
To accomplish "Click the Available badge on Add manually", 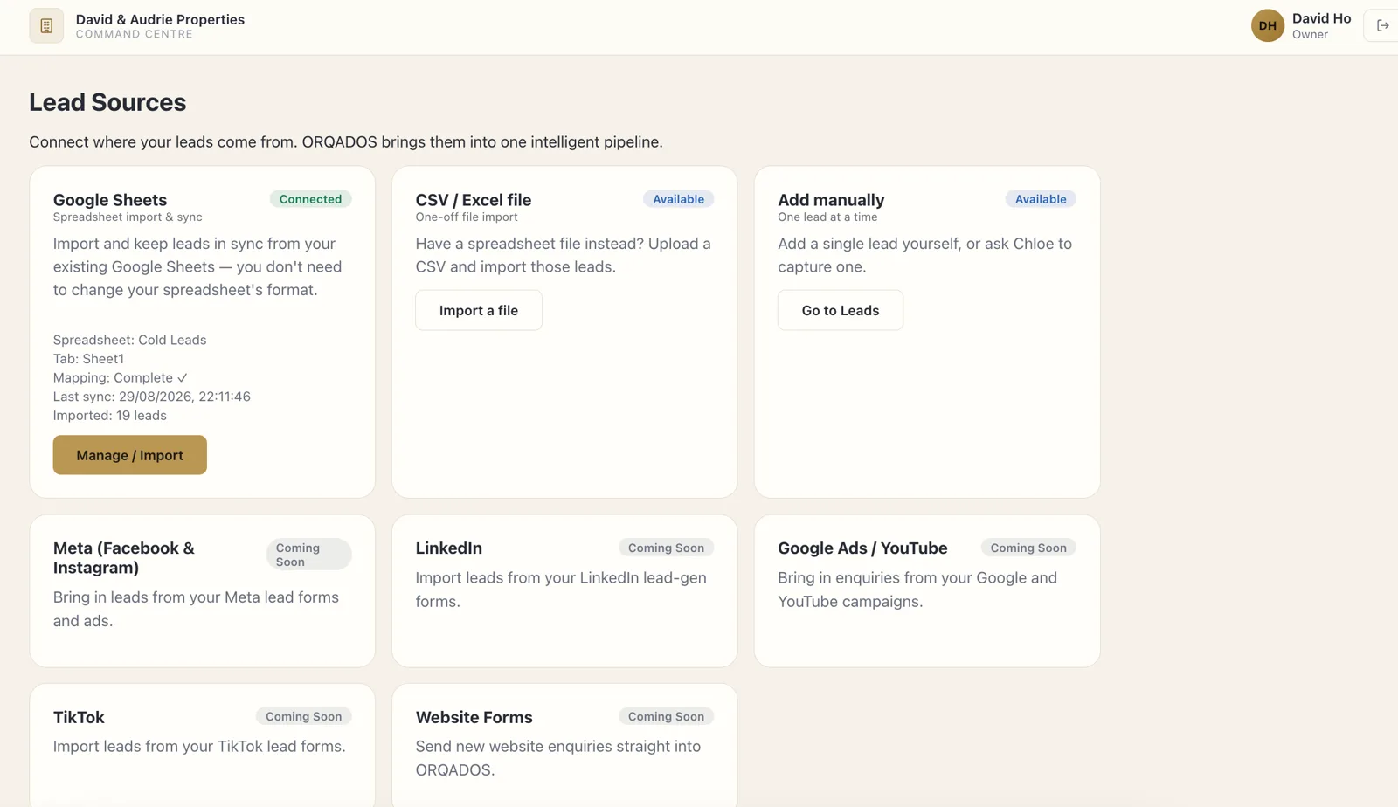I will pos(1041,199).
